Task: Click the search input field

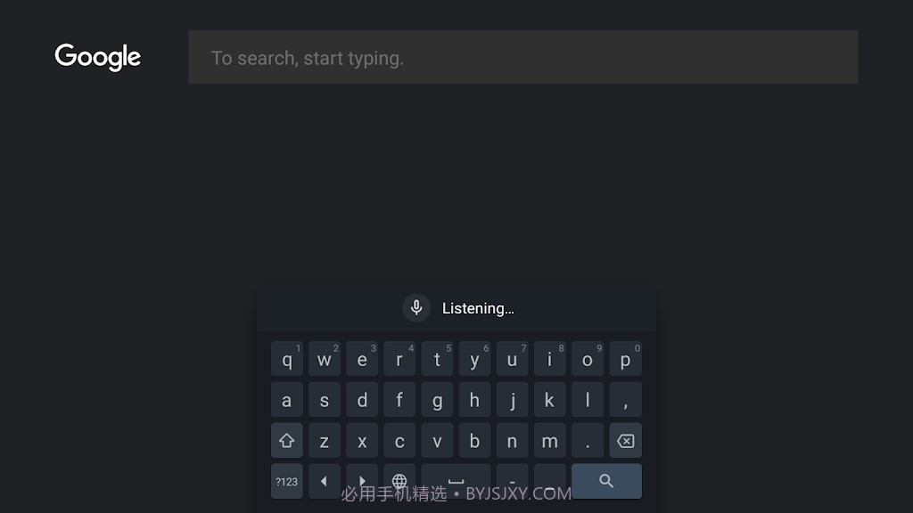Action: point(522,57)
